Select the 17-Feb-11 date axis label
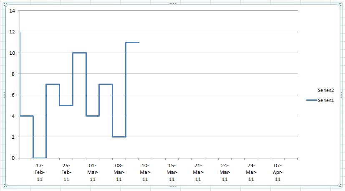The height and width of the screenshot is (191, 345). tap(40, 172)
